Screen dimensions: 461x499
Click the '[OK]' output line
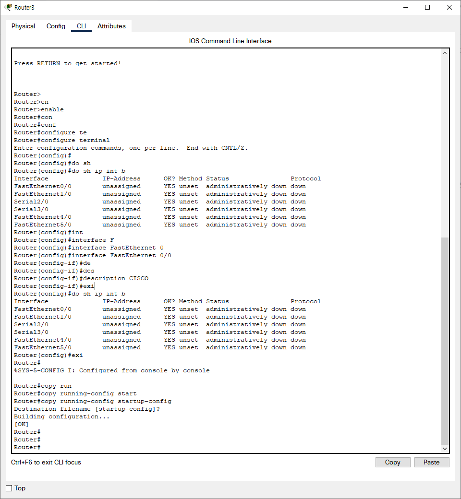[x=21, y=424]
